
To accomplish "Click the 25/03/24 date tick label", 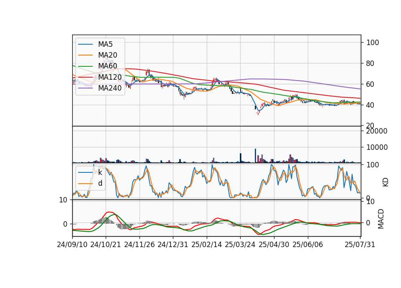I will (x=240, y=245).
